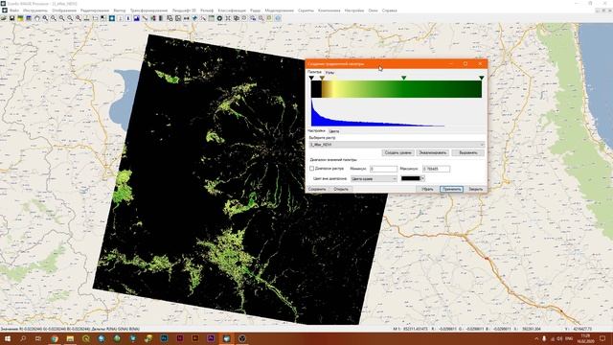Click the floppy disk save icon
613x345 pixels.
pyautogui.click(x=12, y=18)
